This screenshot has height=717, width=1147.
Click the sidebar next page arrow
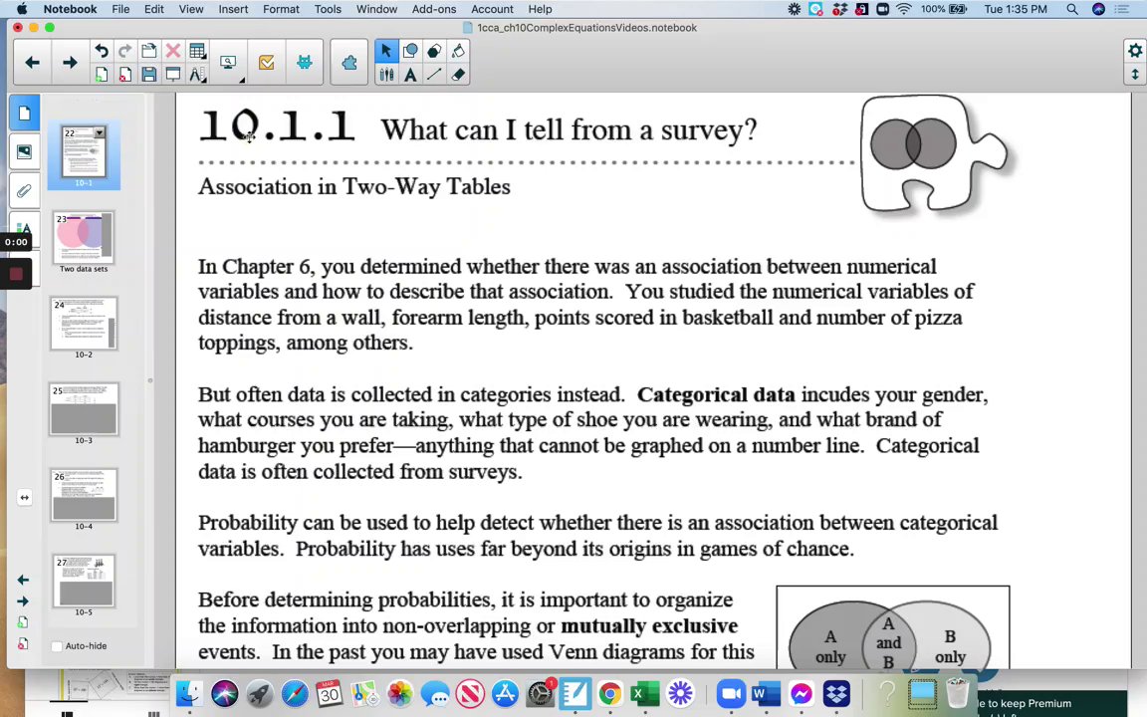(24, 601)
